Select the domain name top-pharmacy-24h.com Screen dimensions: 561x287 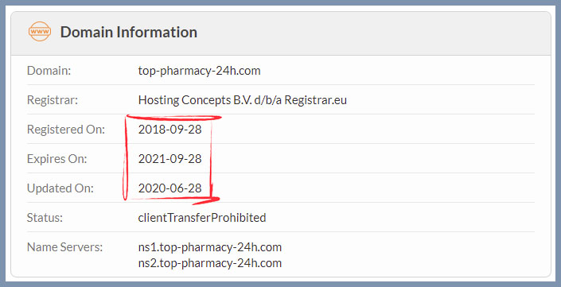(199, 71)
